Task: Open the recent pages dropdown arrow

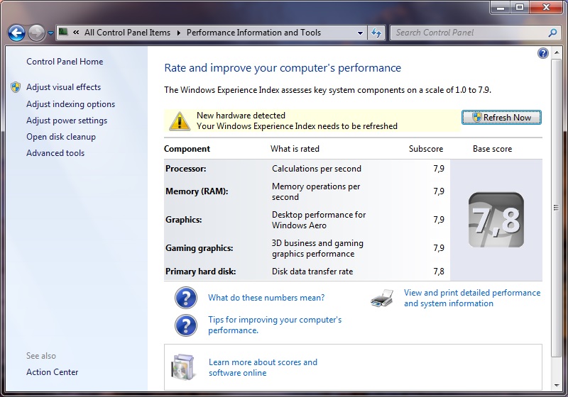Action: 50,33
